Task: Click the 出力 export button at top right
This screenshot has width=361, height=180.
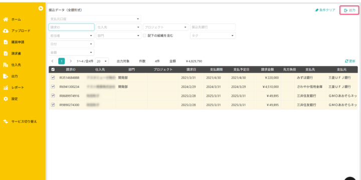Action: 349,10
